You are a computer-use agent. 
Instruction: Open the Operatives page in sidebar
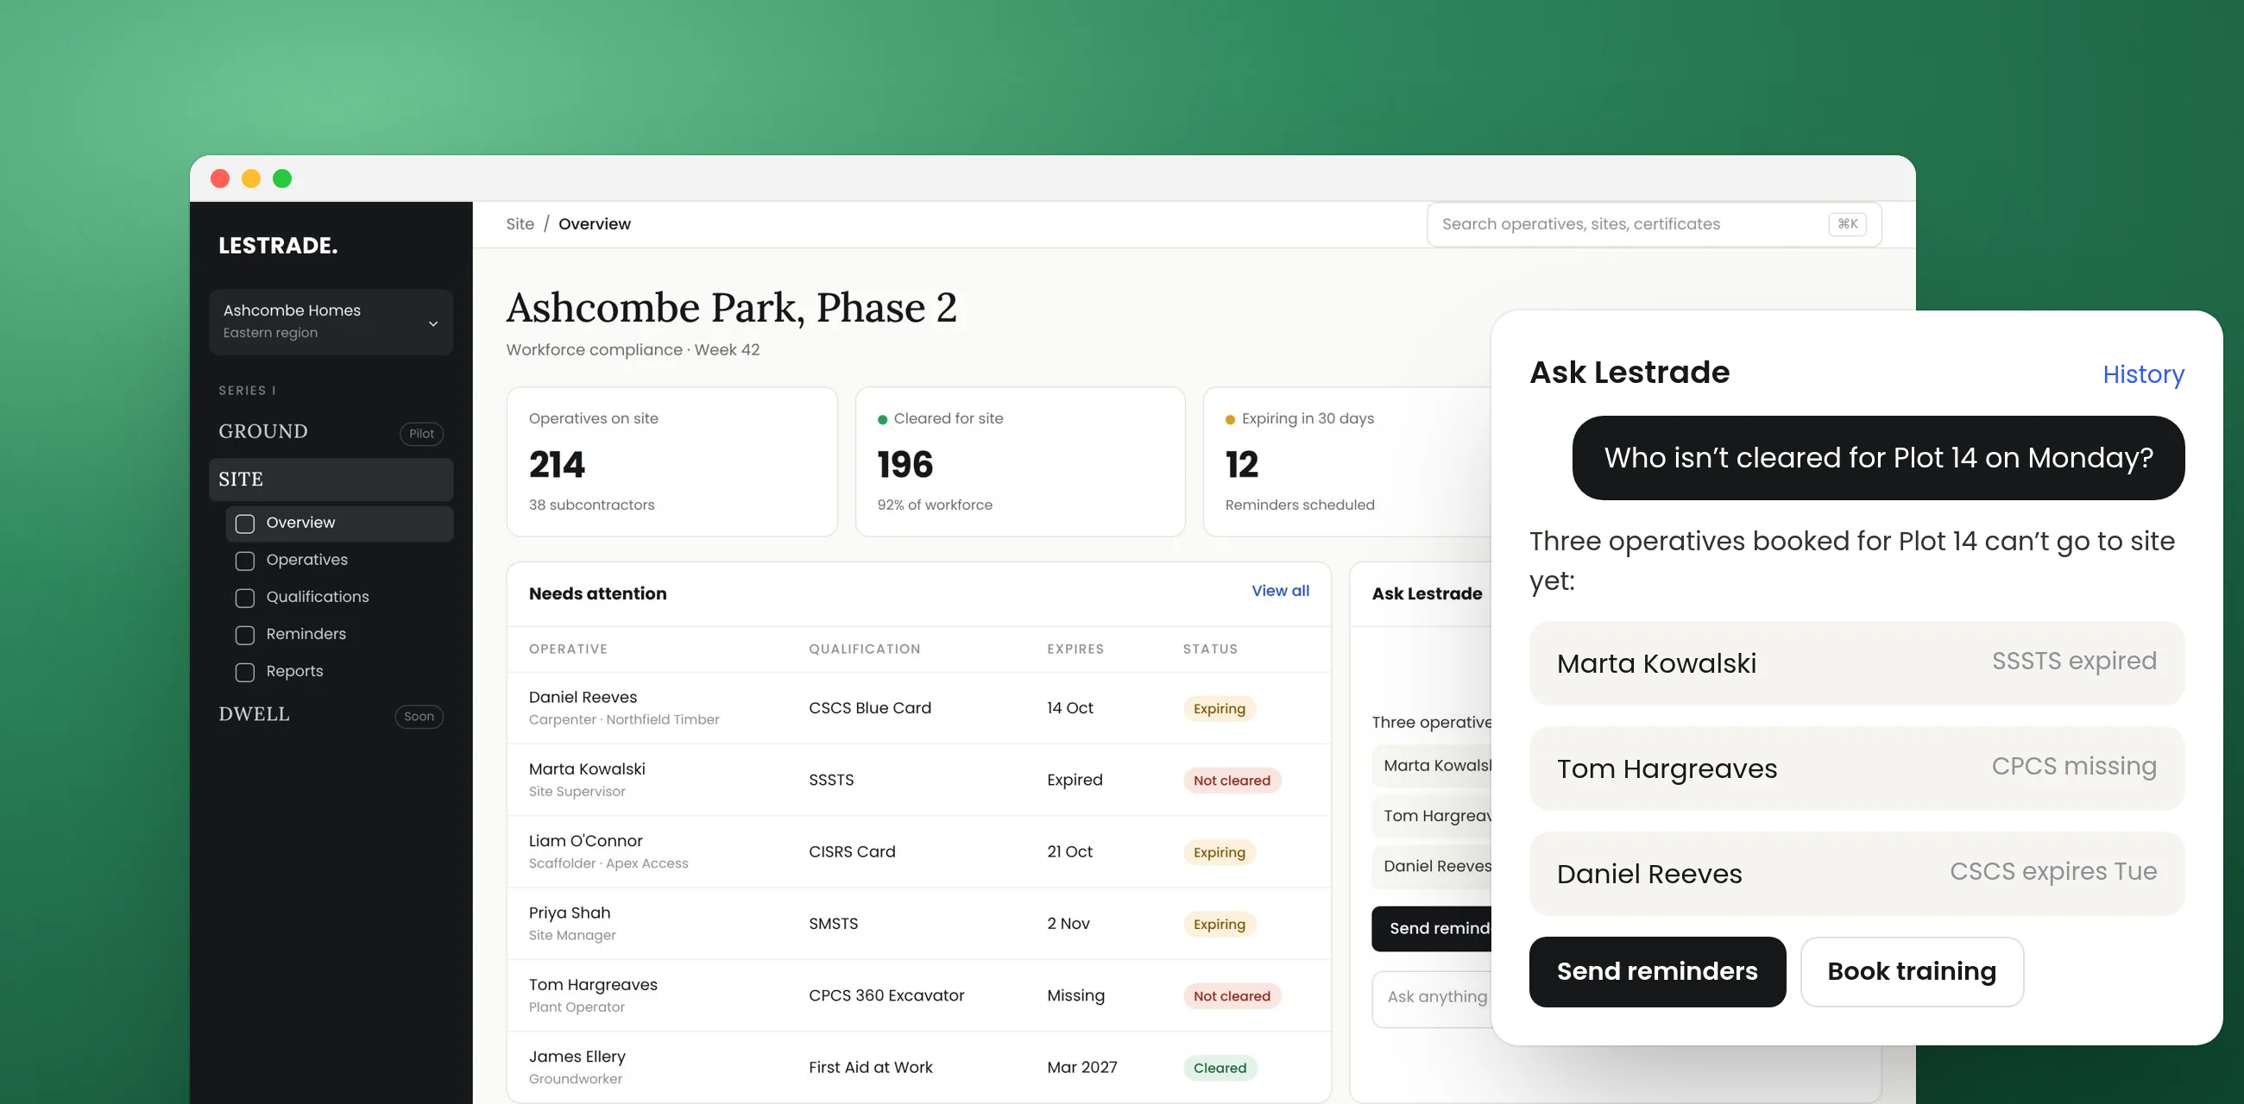[x=339, y=560]
